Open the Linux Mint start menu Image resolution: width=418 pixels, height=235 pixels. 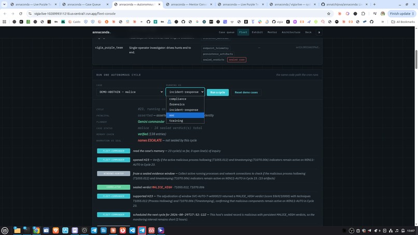pos(5,230)
